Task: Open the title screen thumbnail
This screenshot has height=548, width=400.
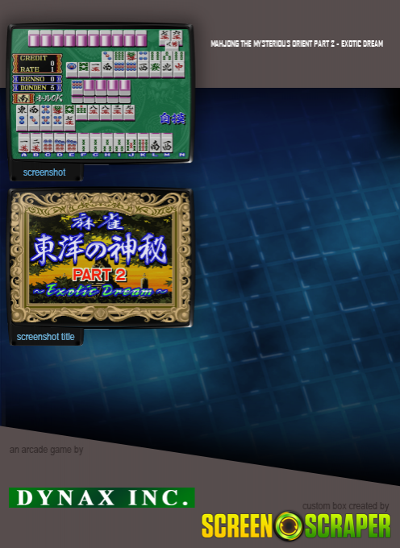Action: 100,258
